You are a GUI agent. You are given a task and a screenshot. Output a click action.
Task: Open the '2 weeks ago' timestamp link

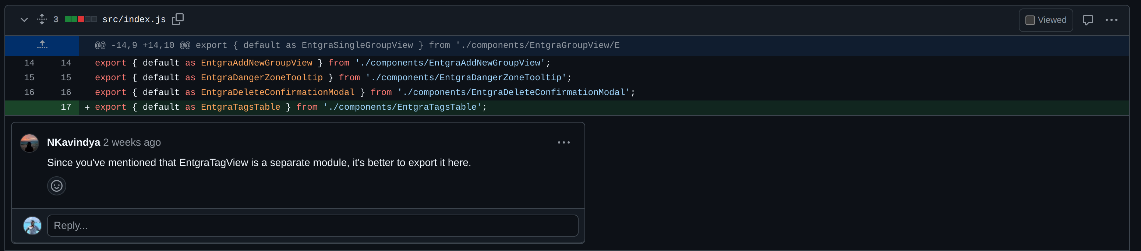pos(132,142)
